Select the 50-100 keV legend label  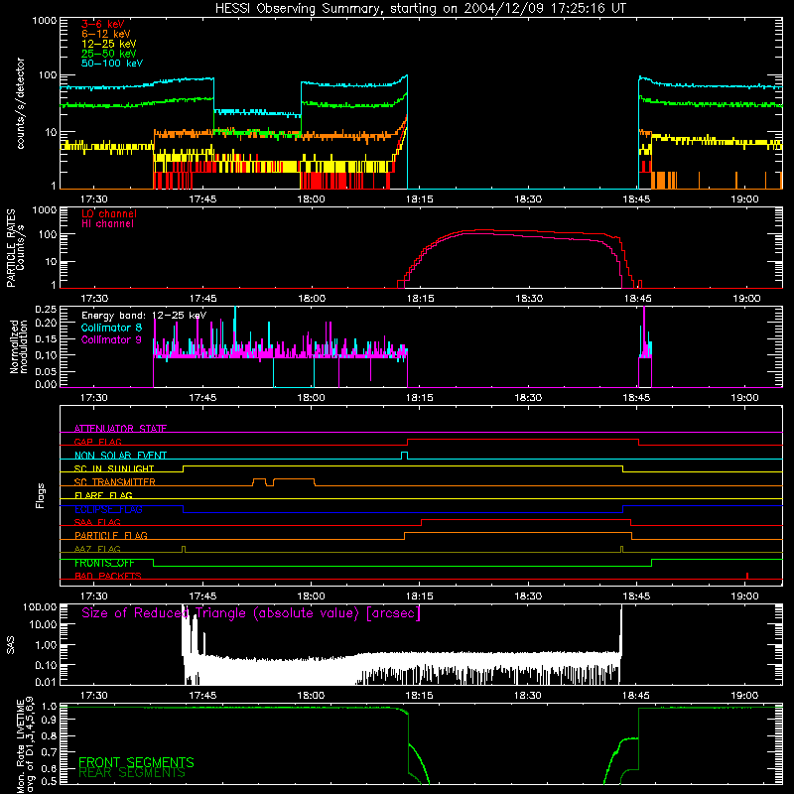pyautogui.click(x=111, y=63)
